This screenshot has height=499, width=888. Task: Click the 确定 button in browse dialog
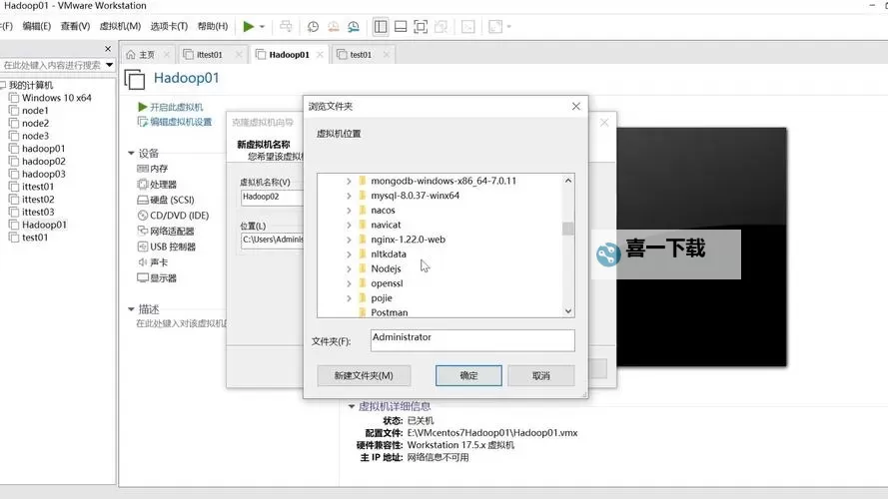click(x=468, y=375)
